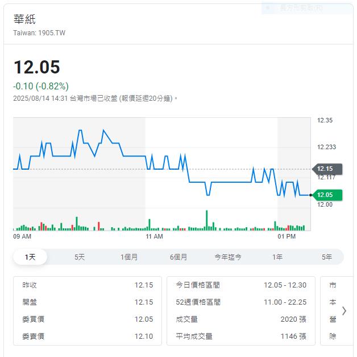357x357 pixels.
Task: Click the 12.00 y-axis label
Action: [x=325, y=204]
